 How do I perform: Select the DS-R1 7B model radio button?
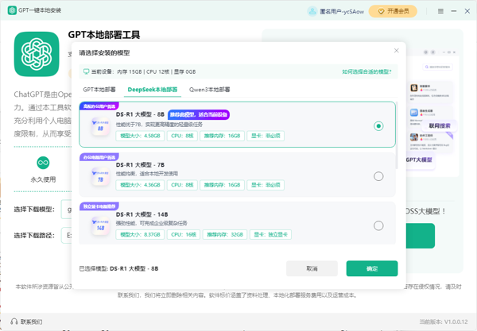(378, 176)
